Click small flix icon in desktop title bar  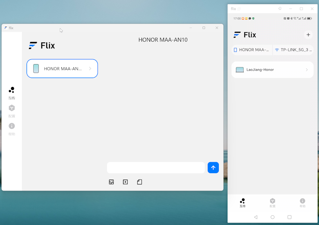point(6,28)
